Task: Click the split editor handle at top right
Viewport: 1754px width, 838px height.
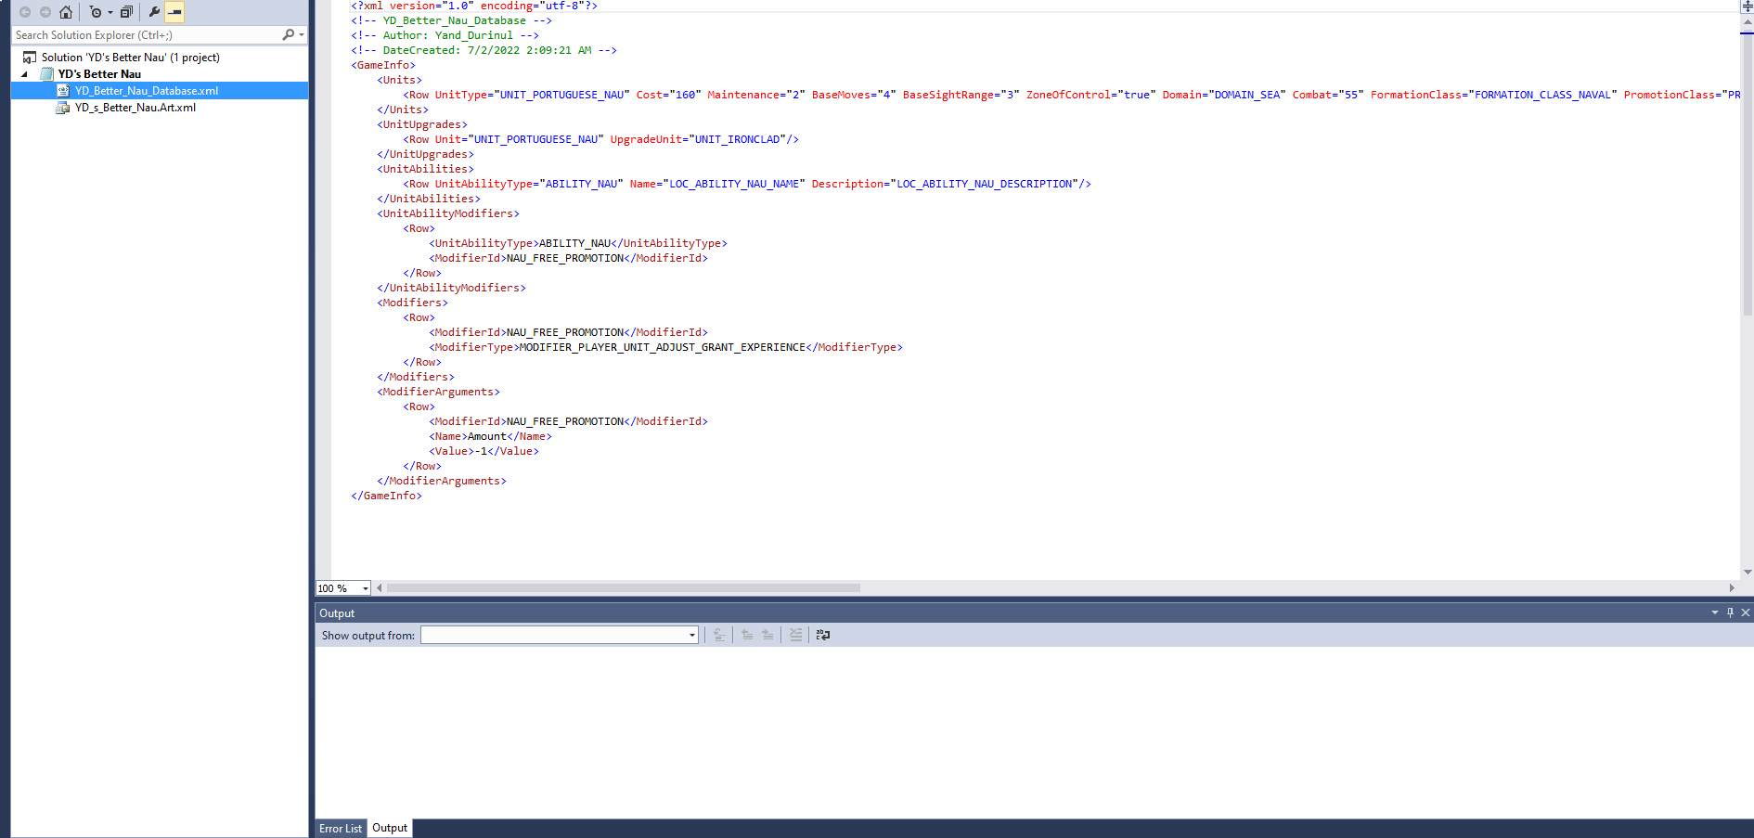Action: coord(1748,6)
